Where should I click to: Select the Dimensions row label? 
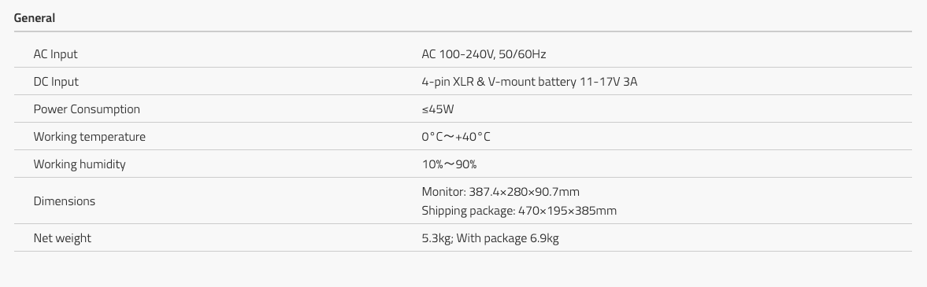point(65,201)
